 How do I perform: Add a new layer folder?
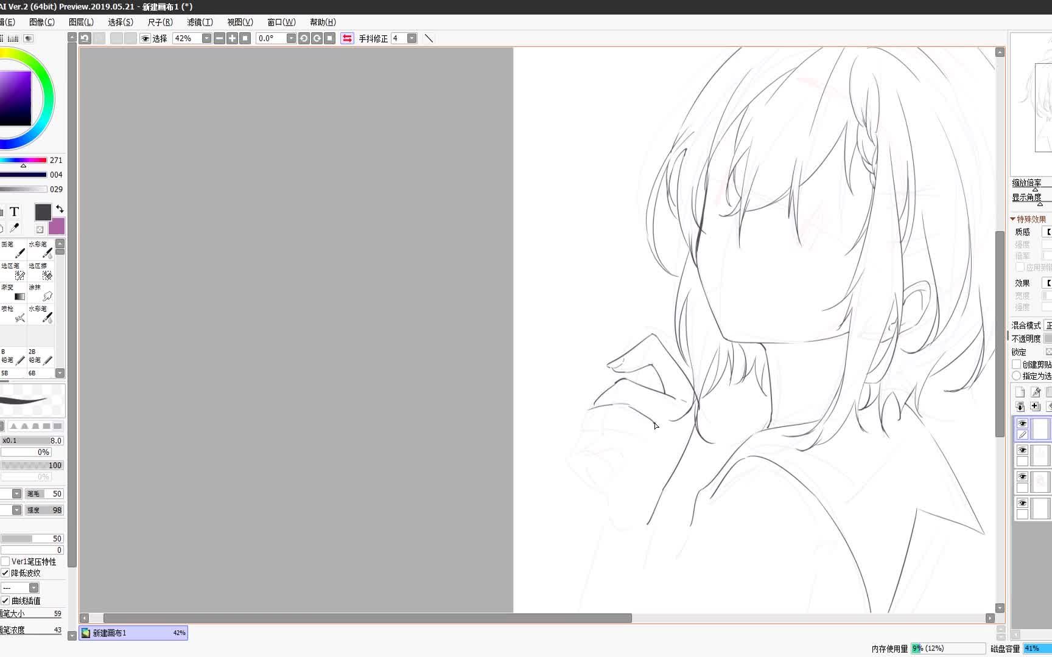[1035, 406]
